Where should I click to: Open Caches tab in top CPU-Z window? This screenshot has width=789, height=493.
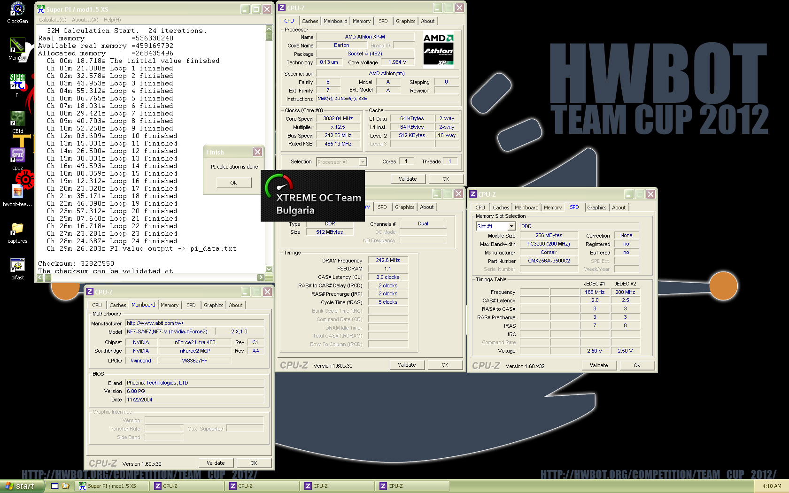tap(310, 21)
